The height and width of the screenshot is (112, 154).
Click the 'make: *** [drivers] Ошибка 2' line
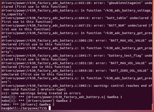28,105
